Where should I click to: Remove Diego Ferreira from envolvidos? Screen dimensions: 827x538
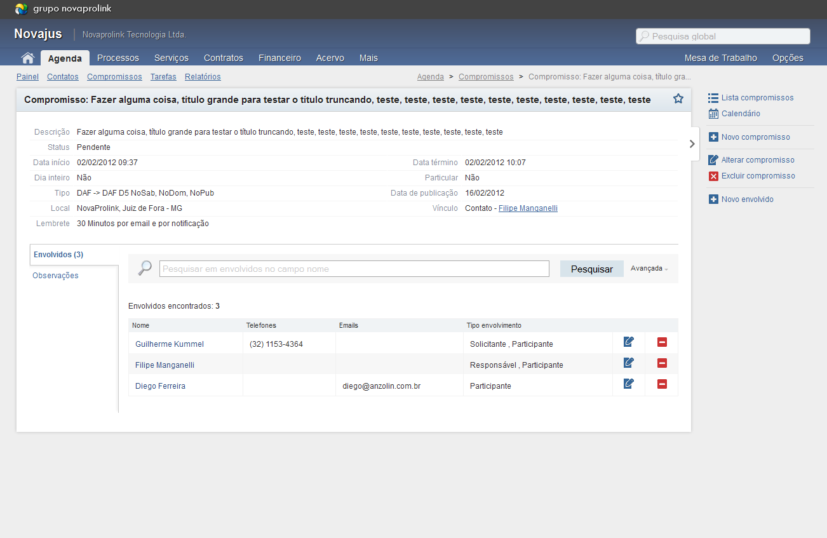662,384
